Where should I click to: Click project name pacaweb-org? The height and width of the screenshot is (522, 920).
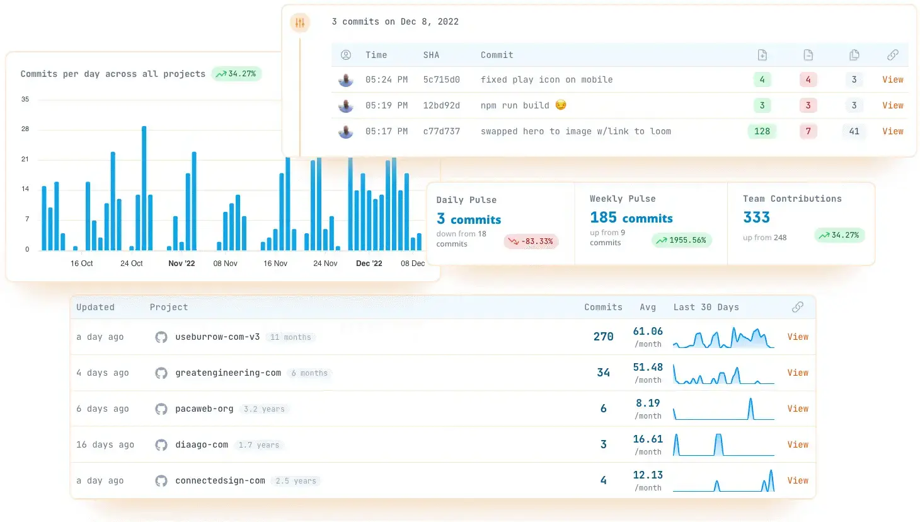204,409
